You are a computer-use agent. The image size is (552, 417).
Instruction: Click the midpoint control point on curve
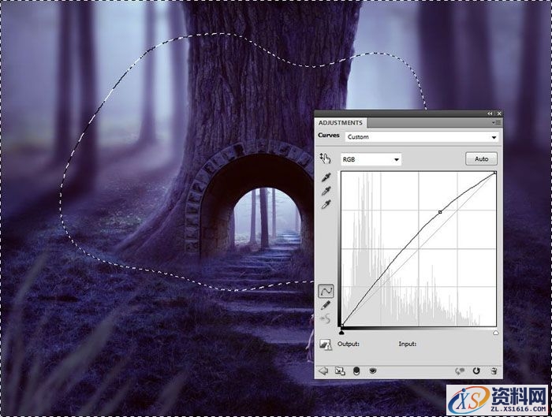click(x=440, y=212)
